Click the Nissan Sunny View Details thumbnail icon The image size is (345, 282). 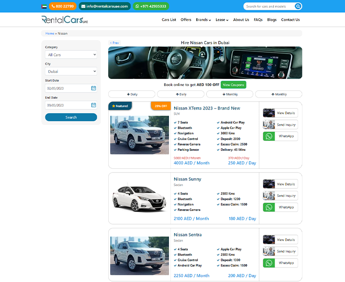(269, 184)
